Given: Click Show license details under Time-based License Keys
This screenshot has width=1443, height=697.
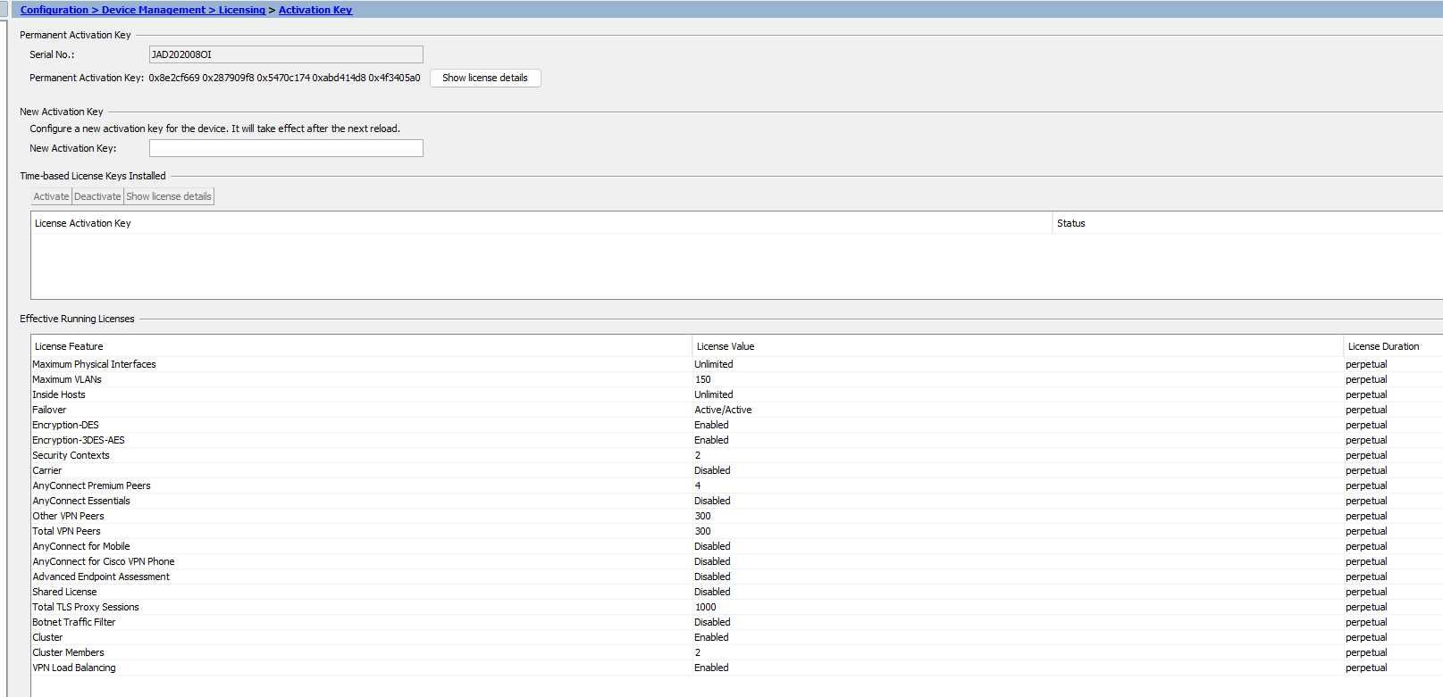Looking at the screenshot, I should point(169,196).
